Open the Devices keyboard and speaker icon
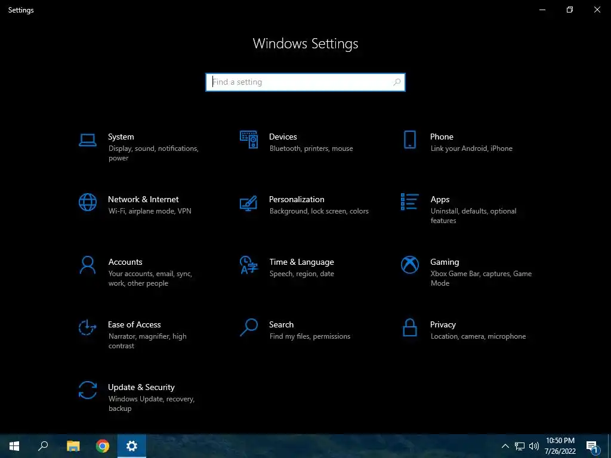 click(x=249, y=140)
